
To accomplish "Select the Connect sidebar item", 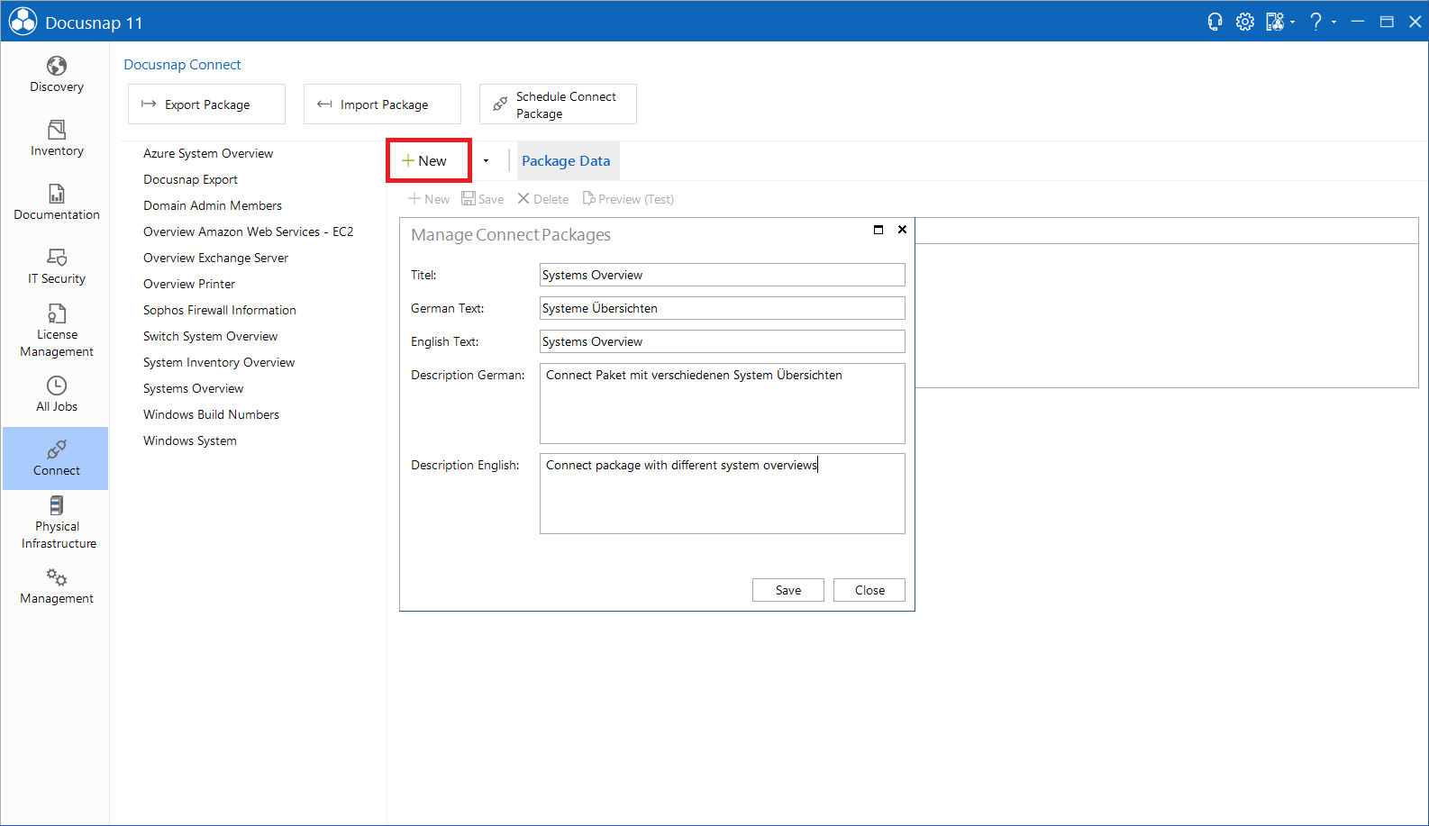I will click(56, 458).
